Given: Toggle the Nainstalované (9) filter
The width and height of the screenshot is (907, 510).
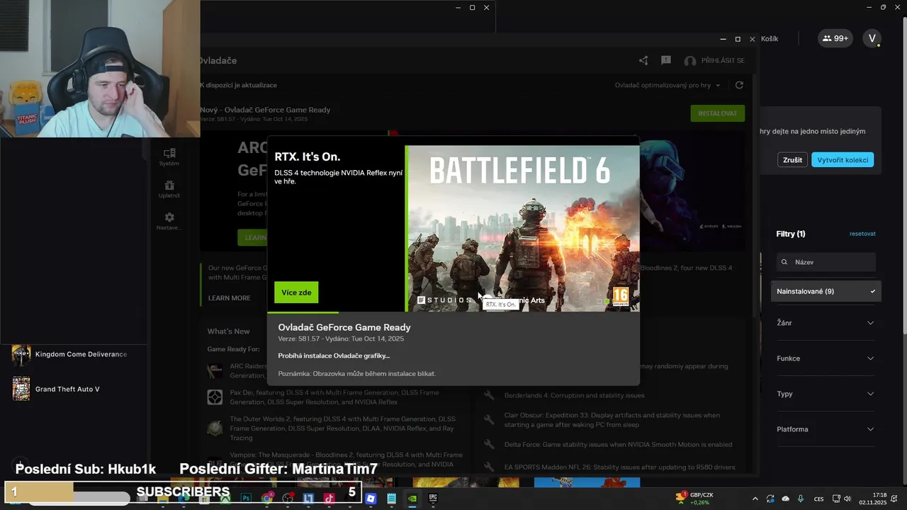Looking at the screenshot, I should (826, 291).
